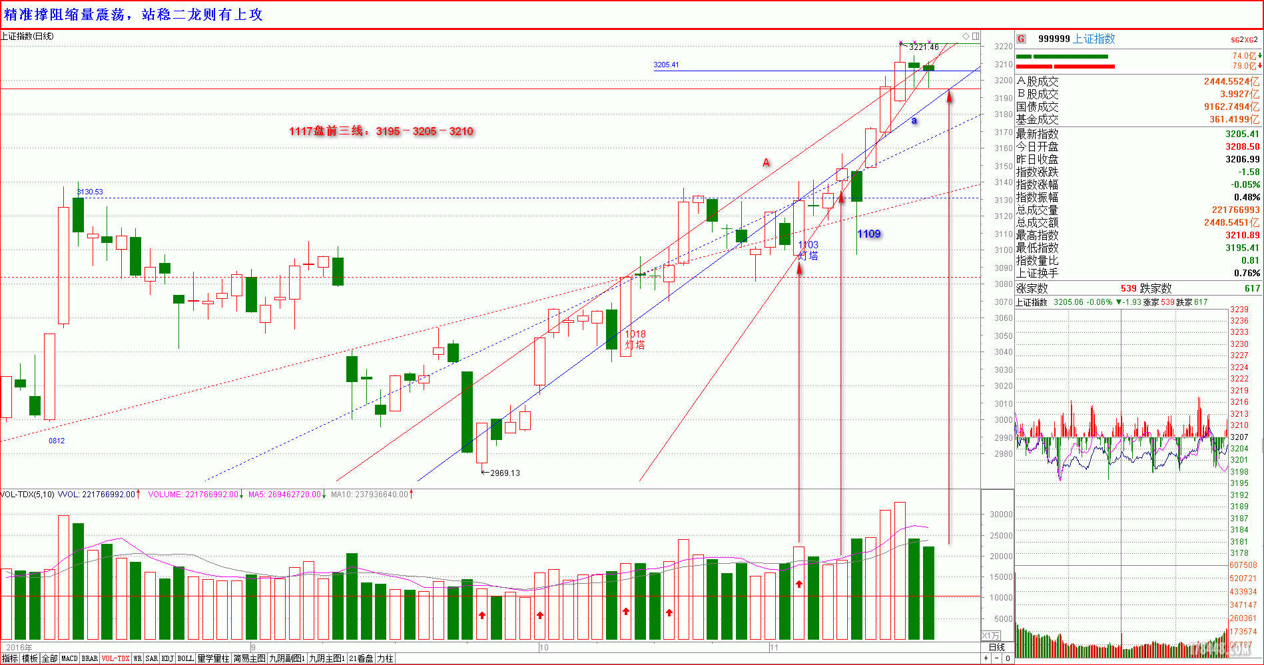This screenshot has height=665, width=1264.
Task: Click the 最低指数 value 3195.41
Action: [1243, 248]
